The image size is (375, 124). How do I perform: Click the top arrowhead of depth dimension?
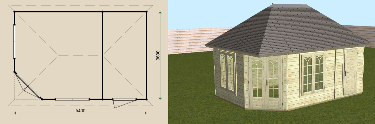pyautogui.click(x=160, y=13)
